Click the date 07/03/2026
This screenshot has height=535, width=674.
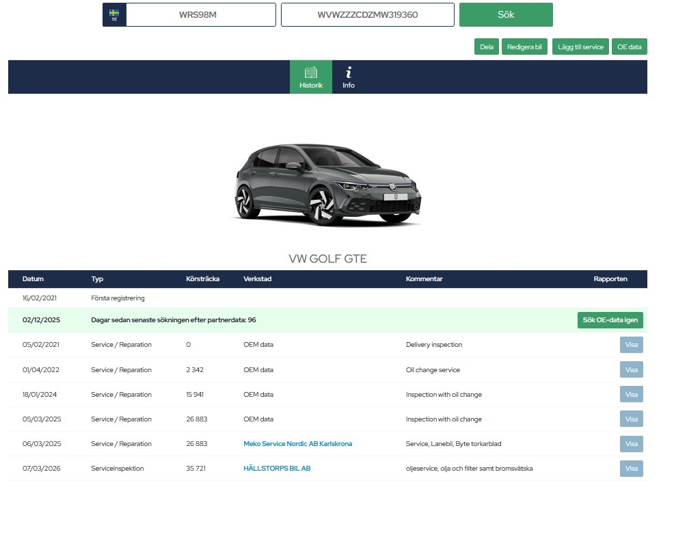click(41, 469)
